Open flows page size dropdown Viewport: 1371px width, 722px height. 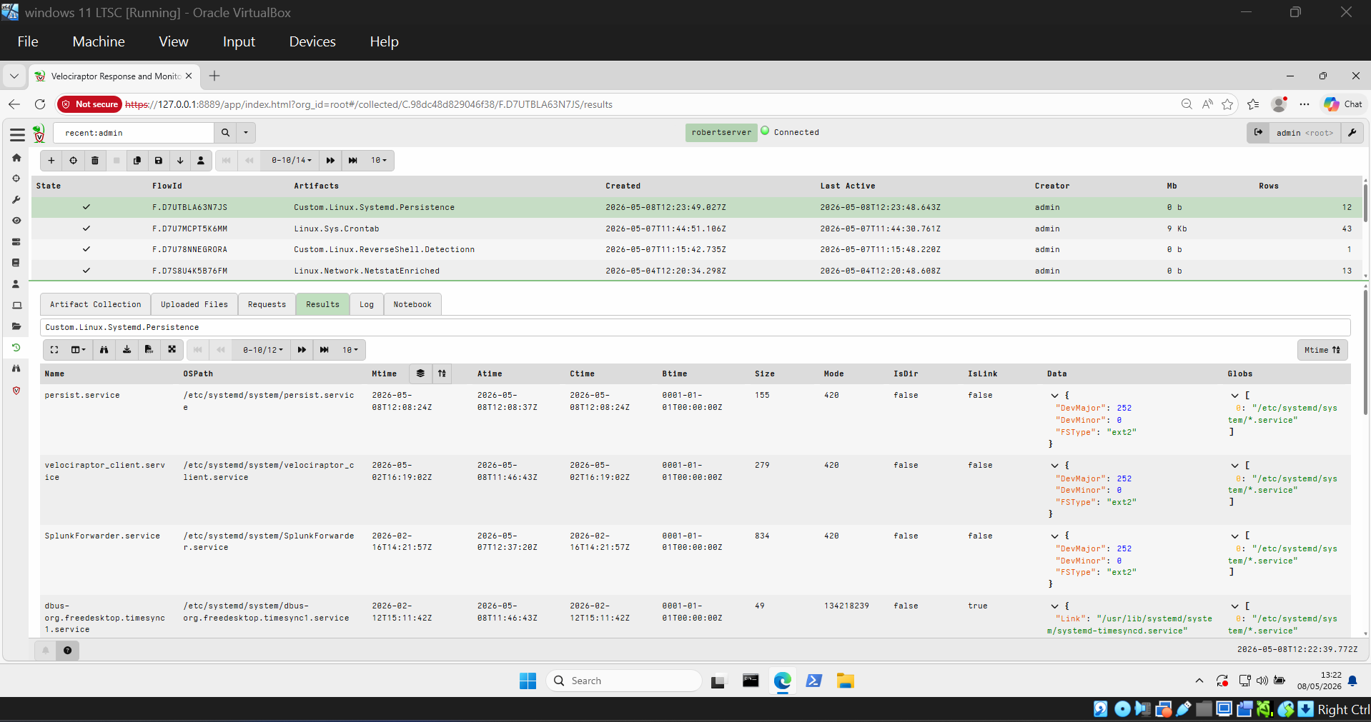pos(379,161)
